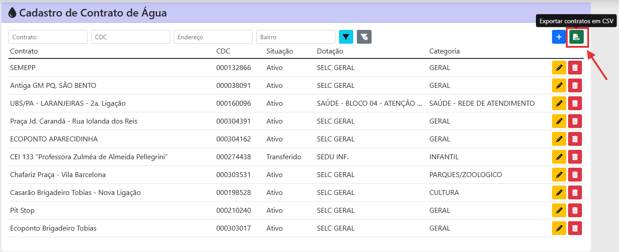Select the Praça Jd. Carandá contract row
The height and width of the screenshot is (252, 619).
74,121
